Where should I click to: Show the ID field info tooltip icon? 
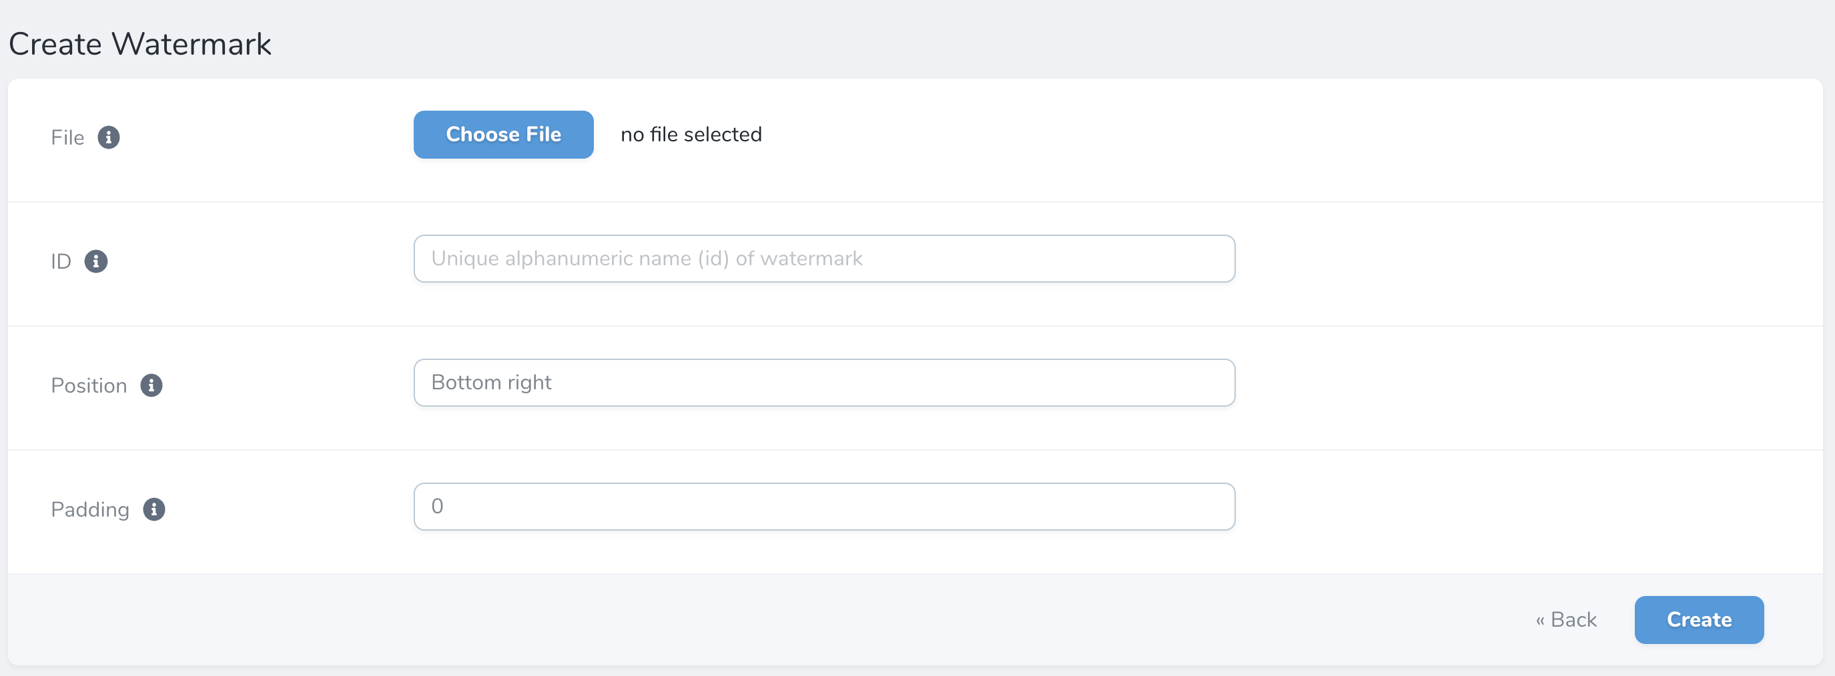95,261
